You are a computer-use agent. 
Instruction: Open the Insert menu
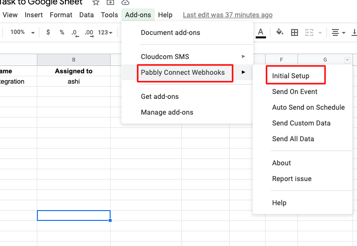[x=34, y=15]
